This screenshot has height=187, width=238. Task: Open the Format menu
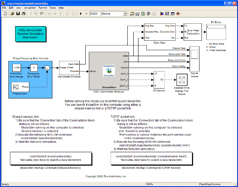[x=42, y=8]
